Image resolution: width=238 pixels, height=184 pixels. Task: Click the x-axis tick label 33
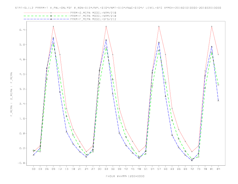[106, 169]
